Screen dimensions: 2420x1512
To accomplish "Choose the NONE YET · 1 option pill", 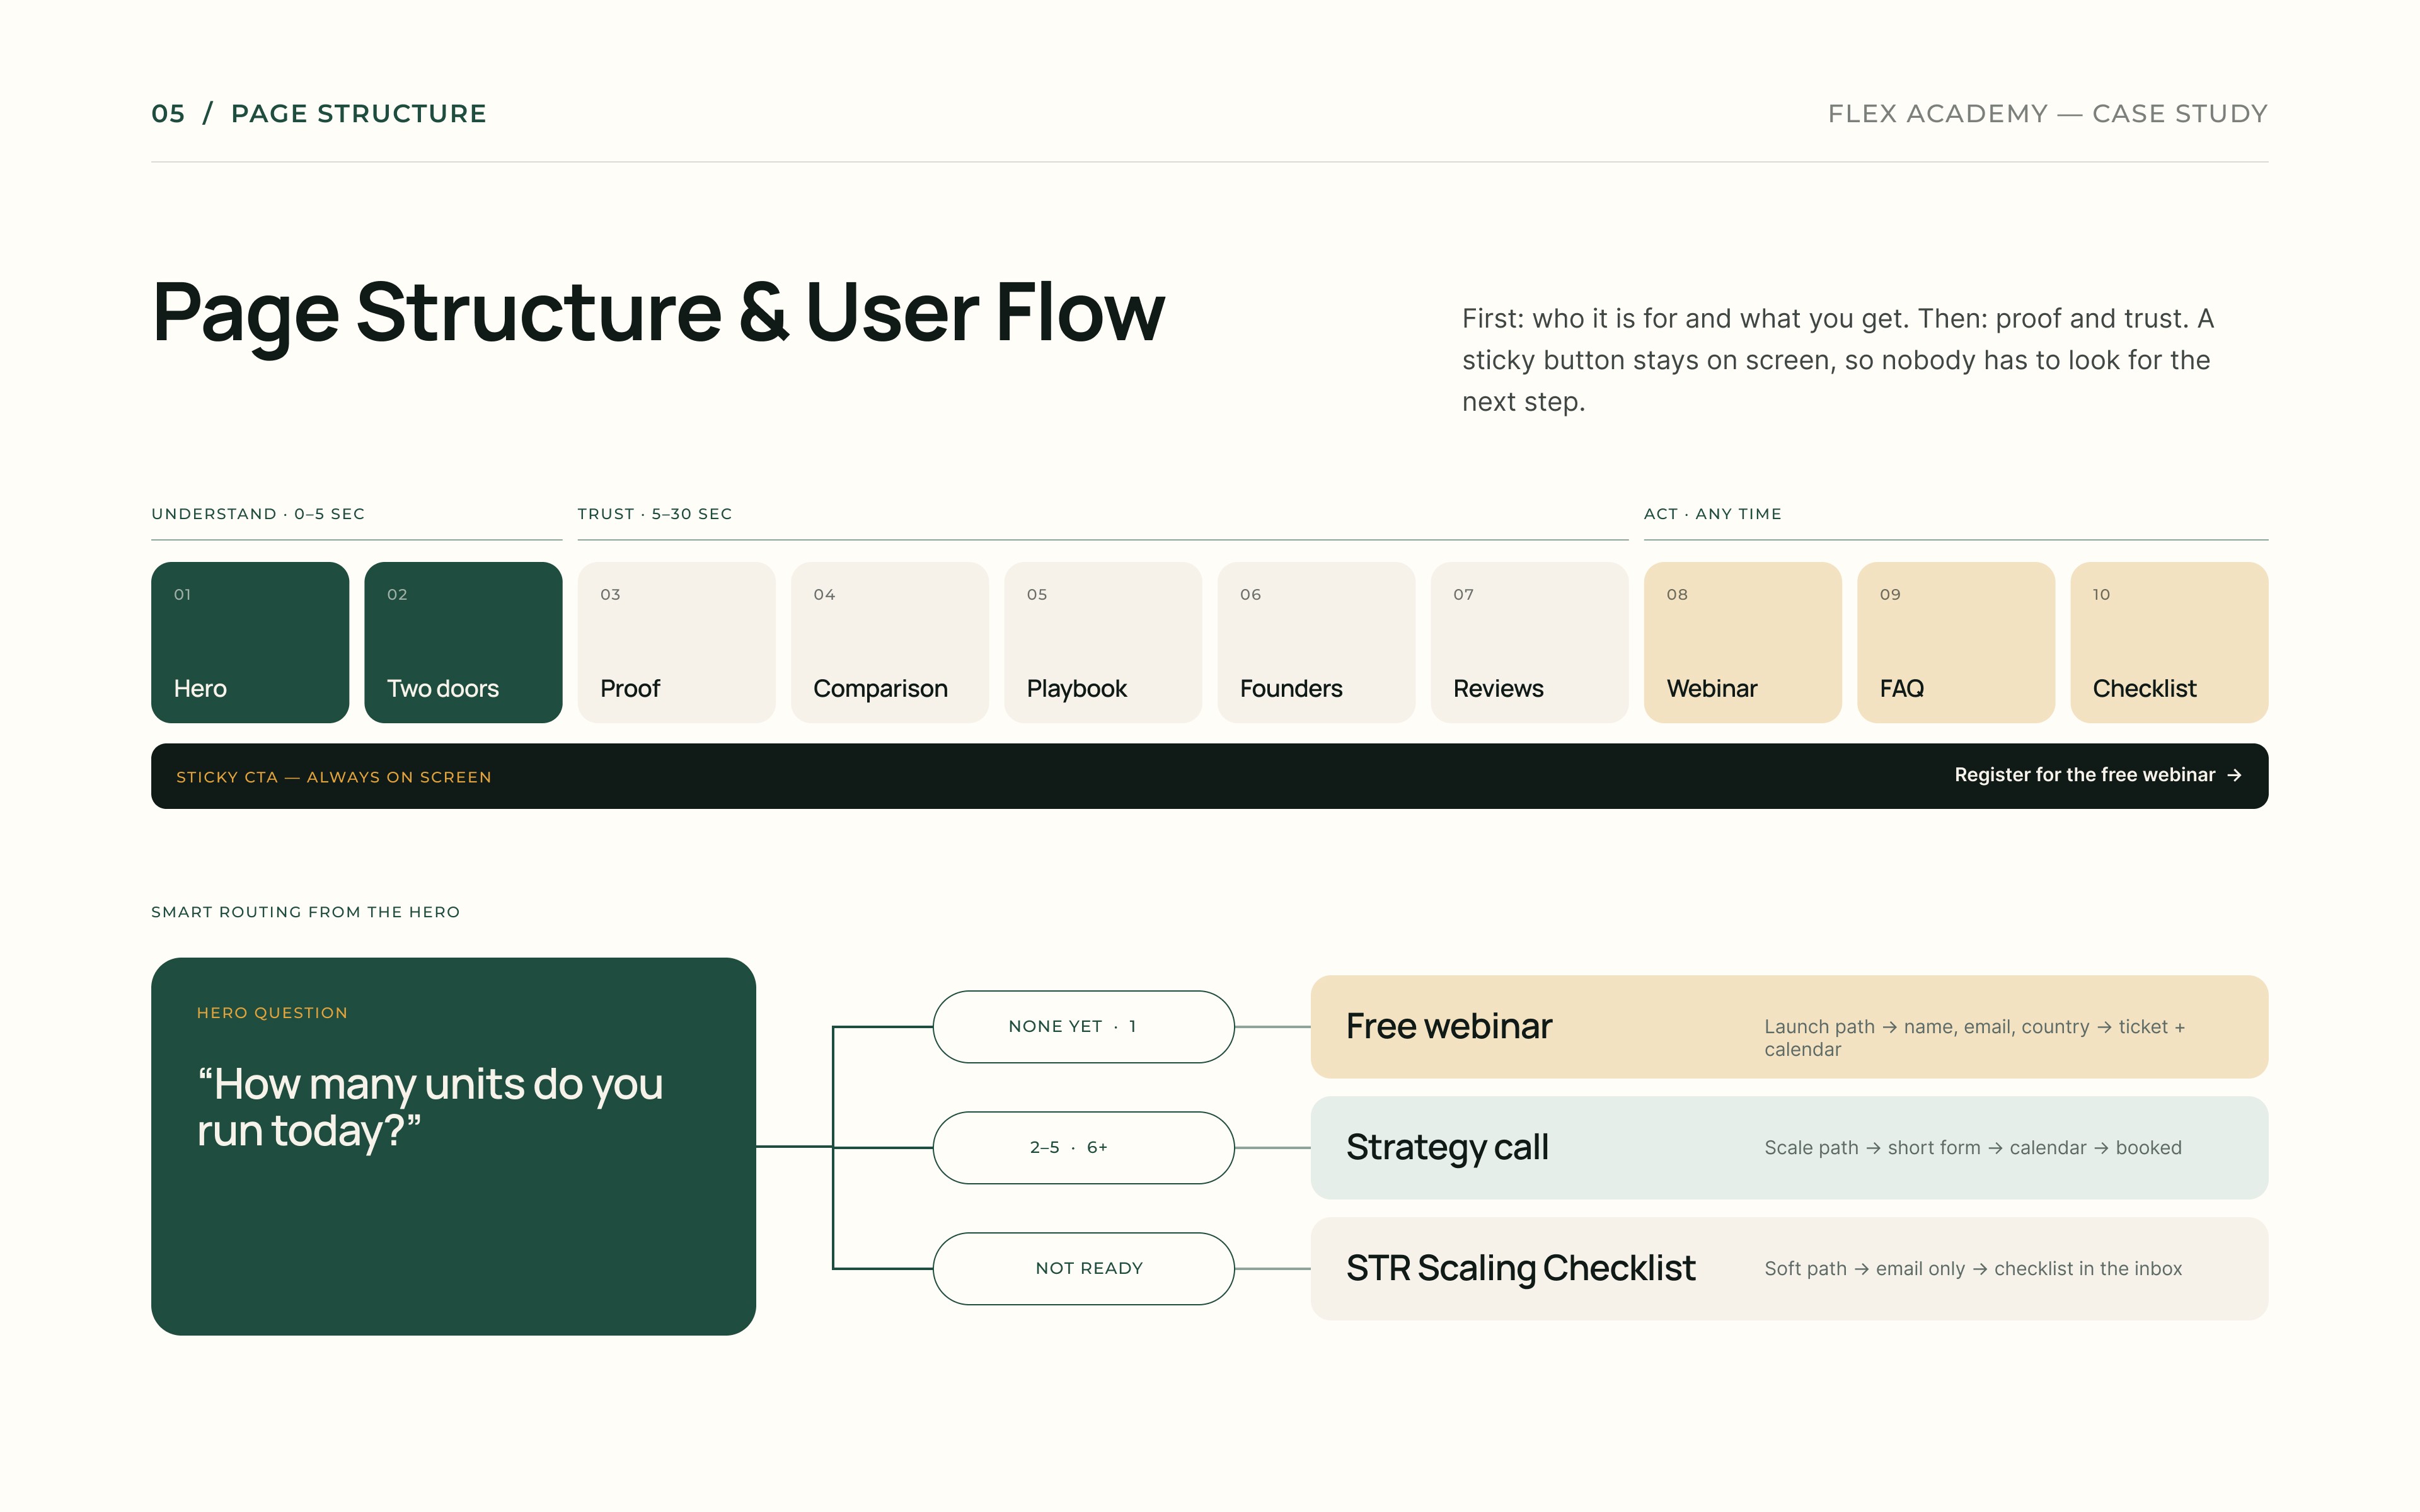I will (x=1083, y=1026).
